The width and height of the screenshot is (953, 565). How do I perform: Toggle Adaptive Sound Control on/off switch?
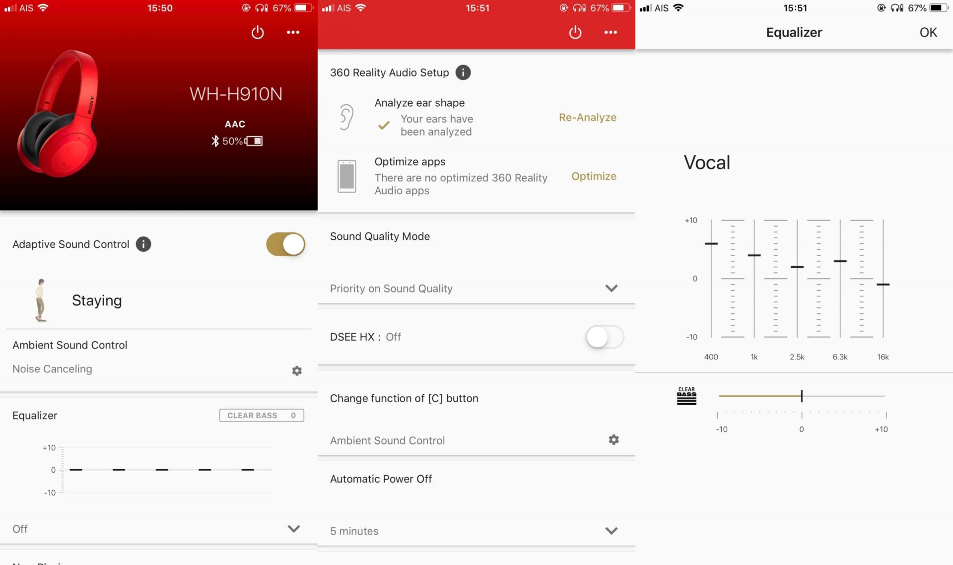point(285,243)
